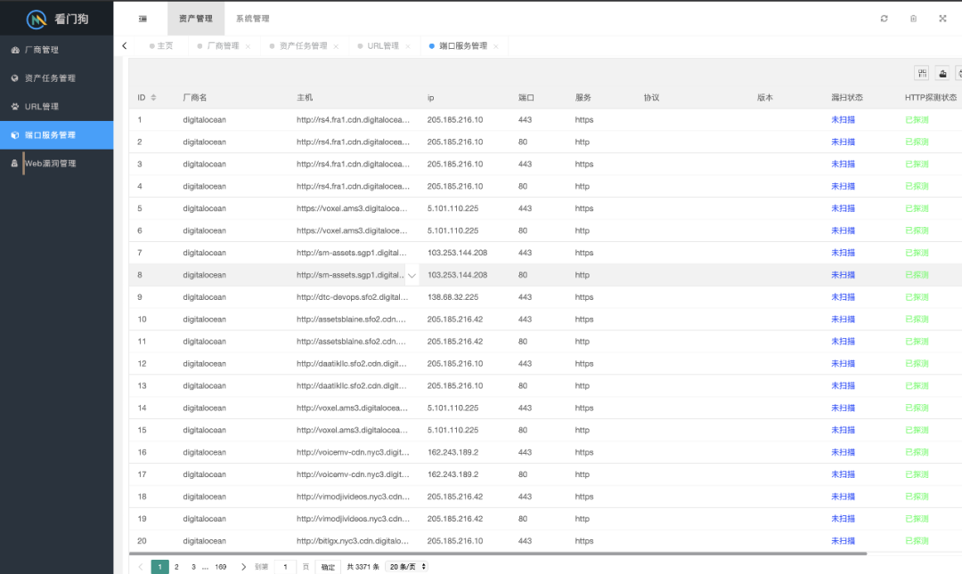The width and height of the screenshot is (962, 574).
Task: Open URL管理 in the sidebar
Action: 56,106
